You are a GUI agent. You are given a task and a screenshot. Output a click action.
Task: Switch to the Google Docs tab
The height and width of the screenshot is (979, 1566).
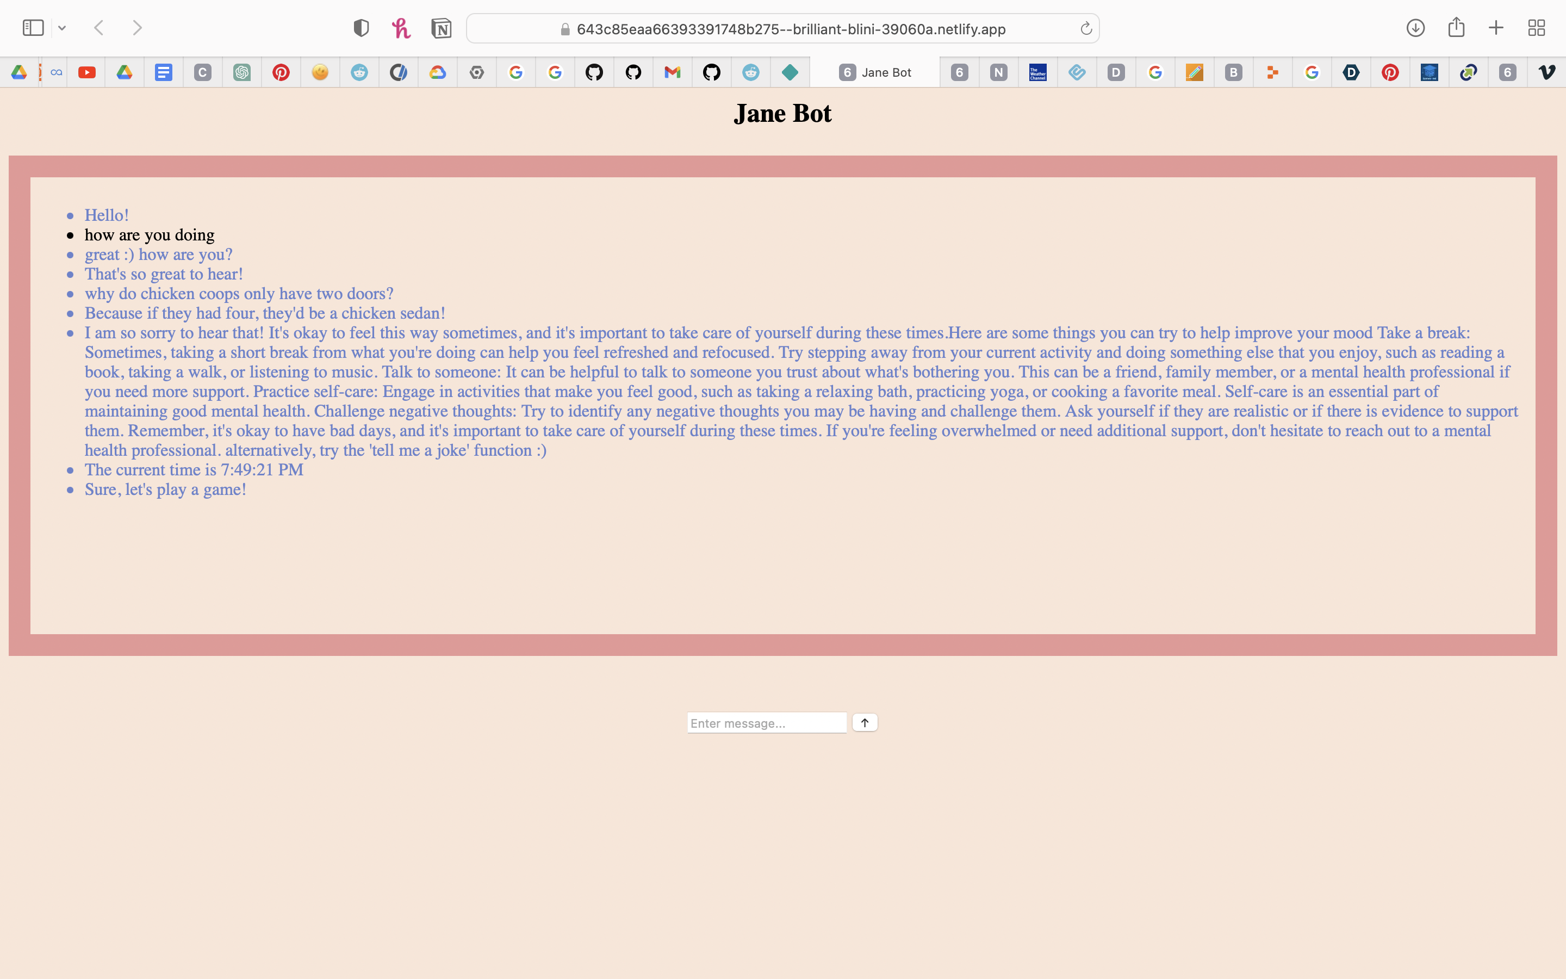click(164, 72)
